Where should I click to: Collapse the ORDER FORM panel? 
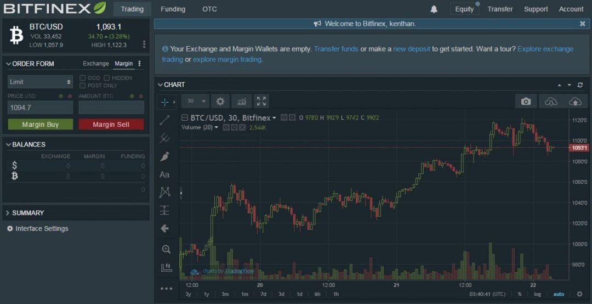[x=8, y=64]
